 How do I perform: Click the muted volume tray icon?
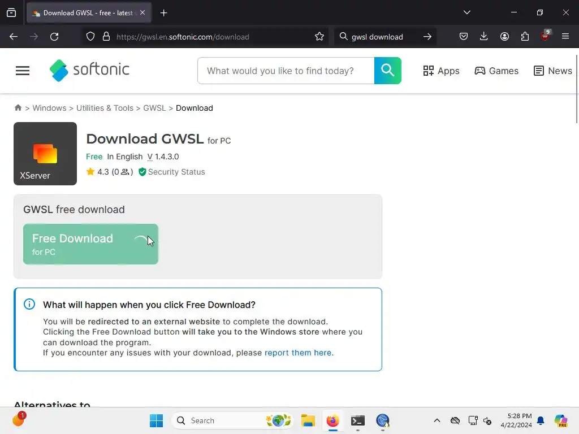[487, 420]
